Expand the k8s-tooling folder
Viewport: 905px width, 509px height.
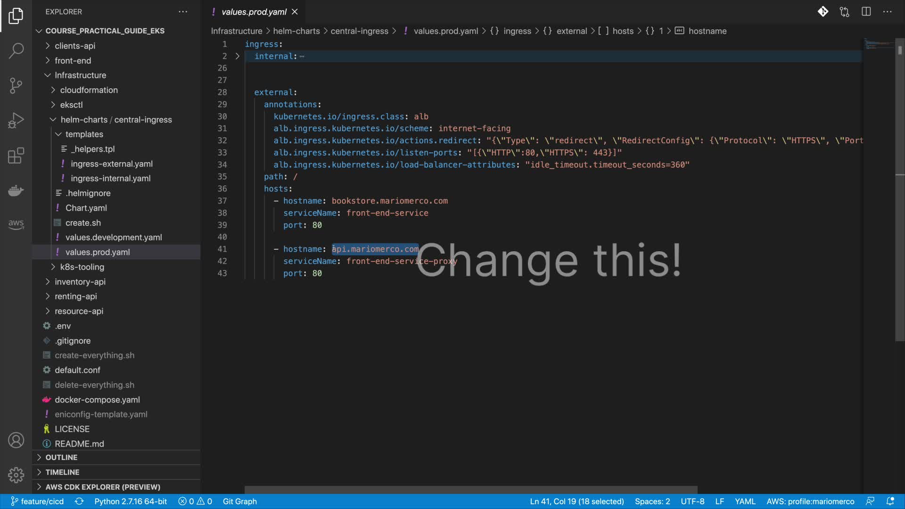pos(82,267)
